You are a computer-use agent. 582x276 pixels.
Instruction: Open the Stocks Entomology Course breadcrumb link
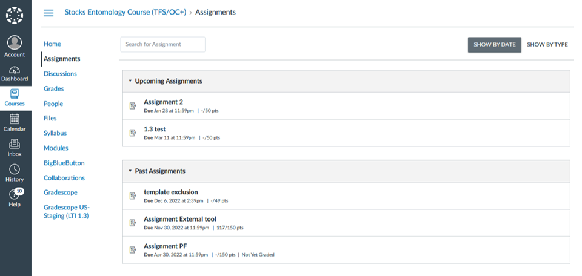click(125, 12)
